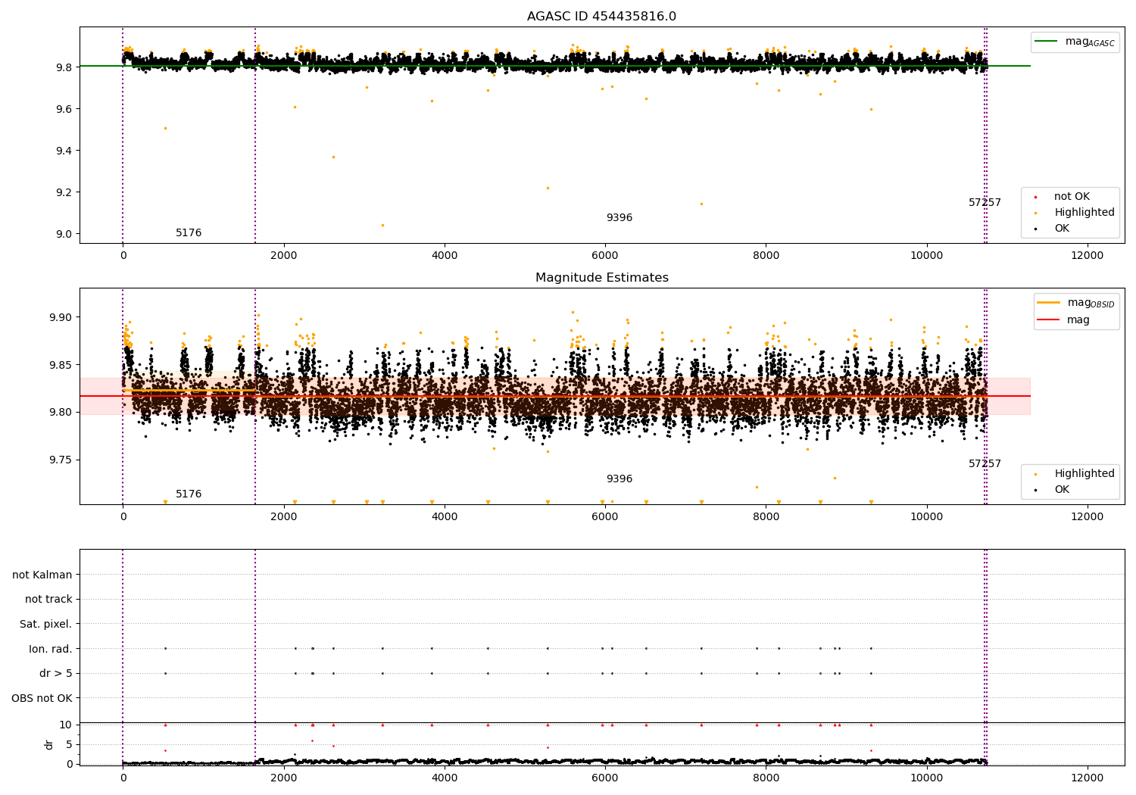1136x795 pixels.
Task: Click '57257' annotation in Magnitude Estimates plot
Action: (985, 464)
